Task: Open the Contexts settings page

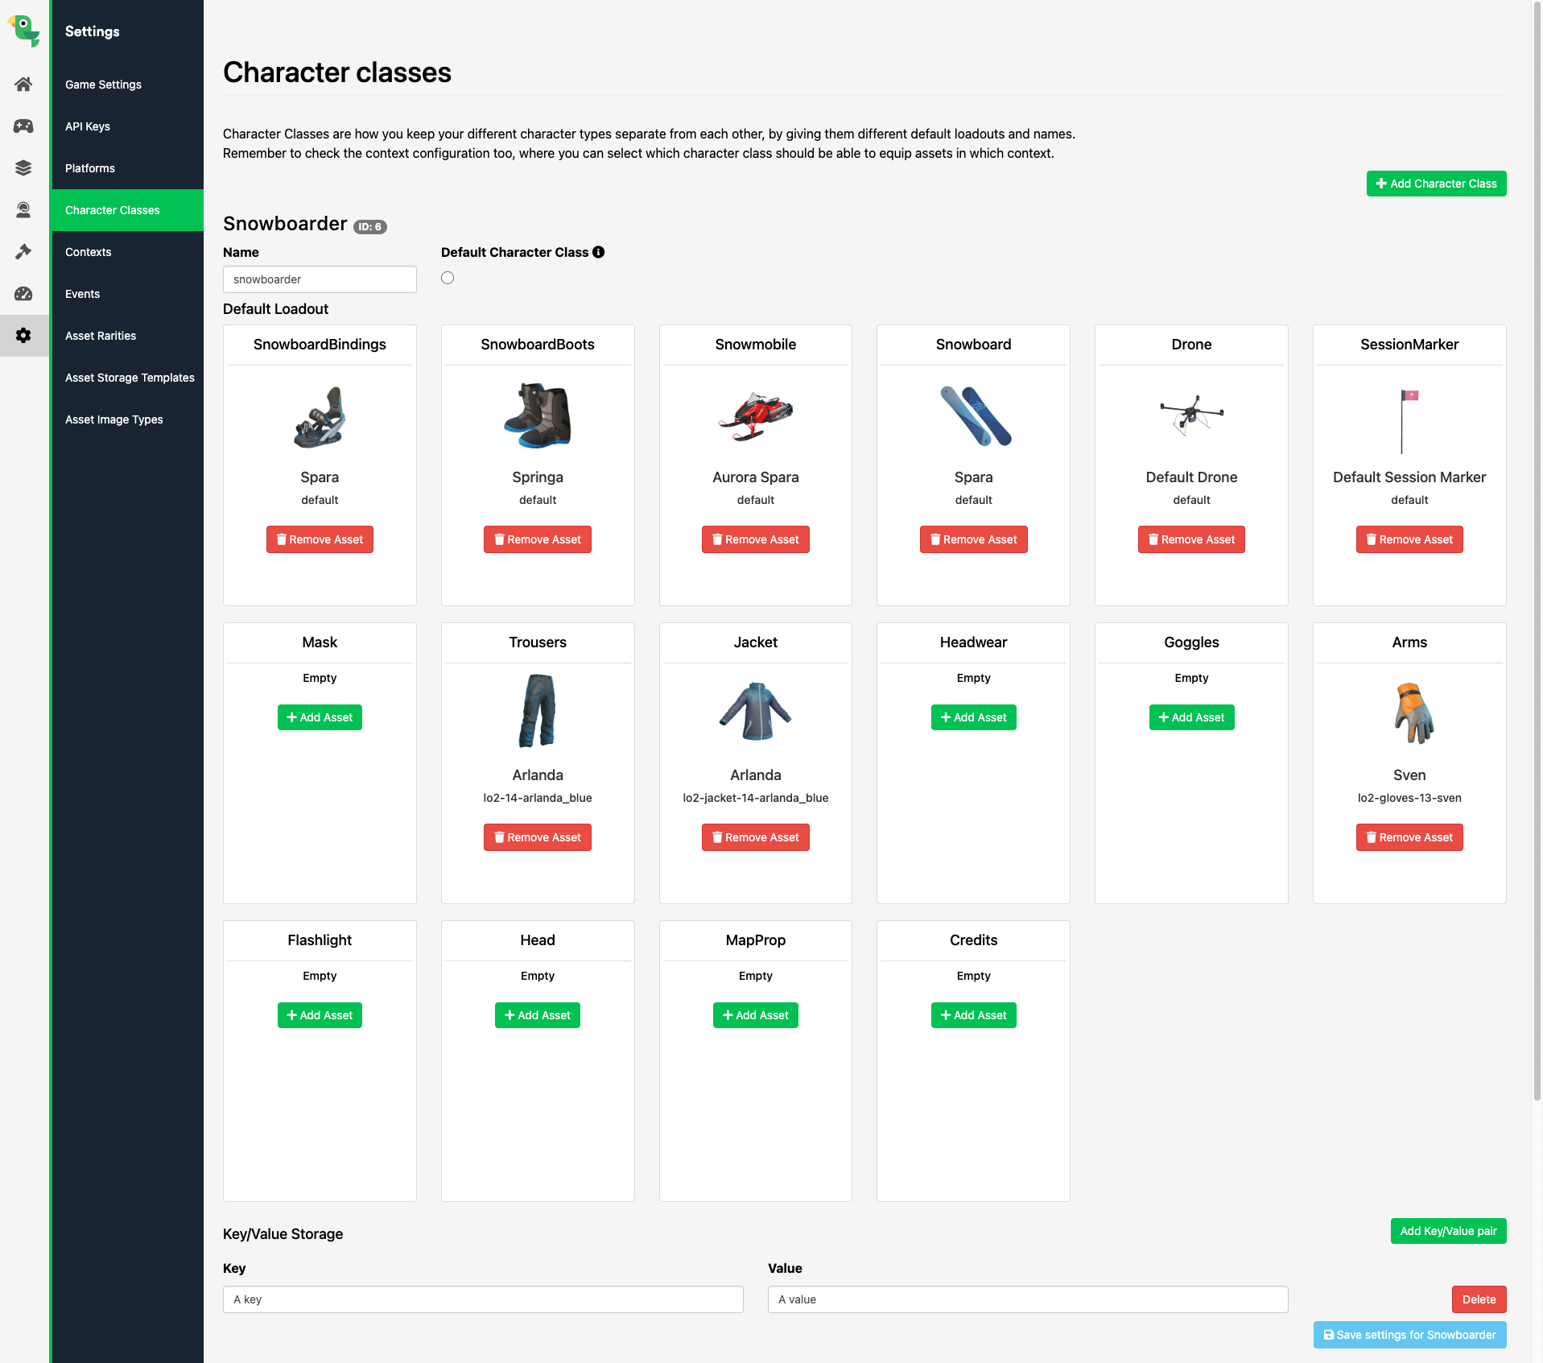Action: coord(89,252)
